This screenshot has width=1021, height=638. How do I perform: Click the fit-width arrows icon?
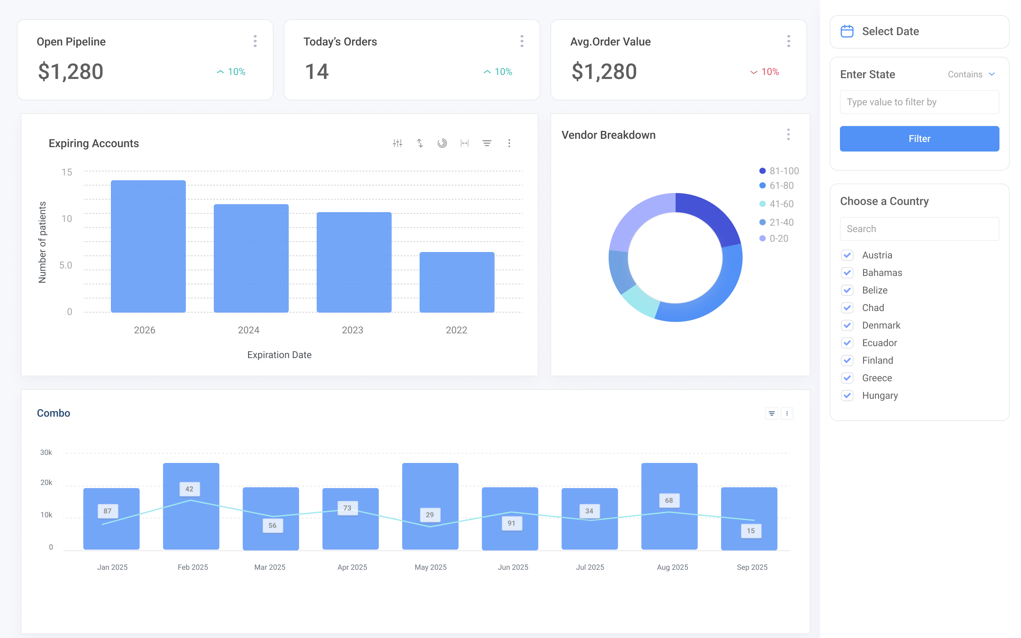pos(465,143)
